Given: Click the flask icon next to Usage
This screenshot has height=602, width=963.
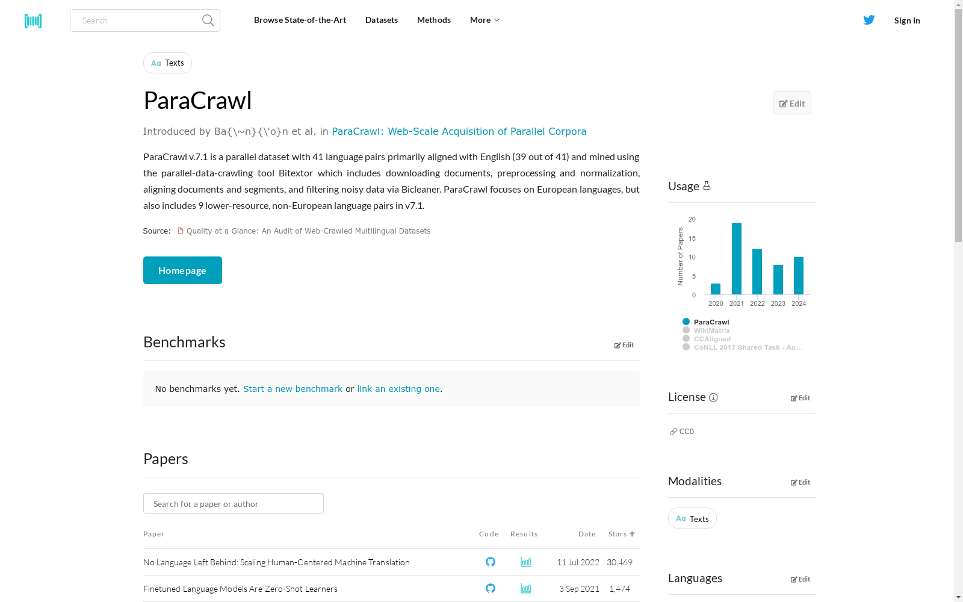Looking at the screenshot, I should (707, 185).
